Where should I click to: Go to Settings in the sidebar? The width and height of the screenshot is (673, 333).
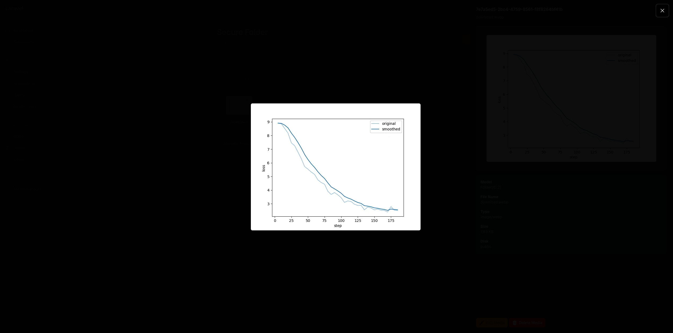click(21, 72)
